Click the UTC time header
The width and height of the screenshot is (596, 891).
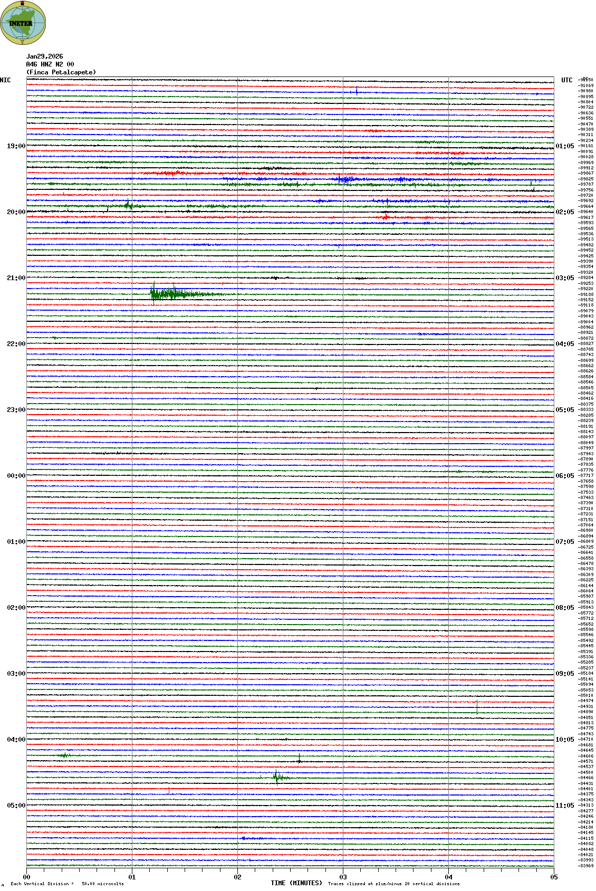pos(566,80)
